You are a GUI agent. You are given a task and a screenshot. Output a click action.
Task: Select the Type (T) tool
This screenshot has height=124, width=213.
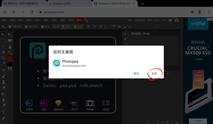3,112
